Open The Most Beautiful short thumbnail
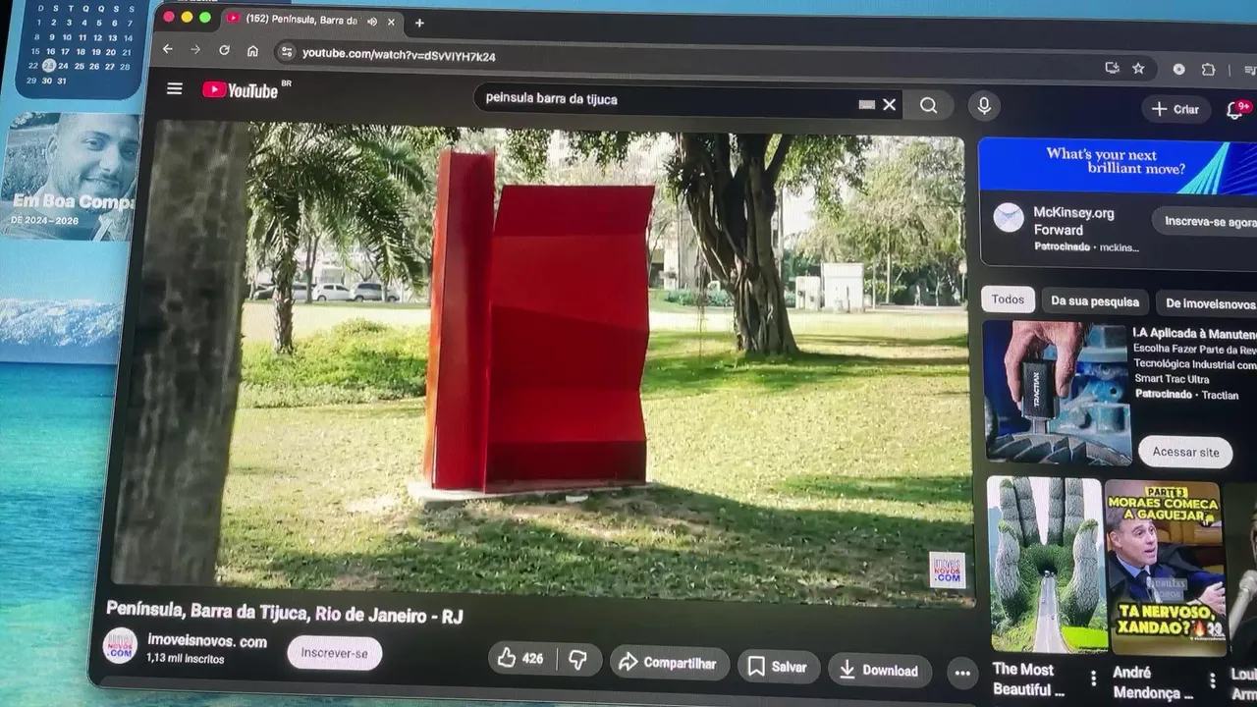This screenshot has height=707, width=1257. pos(1045,565)
